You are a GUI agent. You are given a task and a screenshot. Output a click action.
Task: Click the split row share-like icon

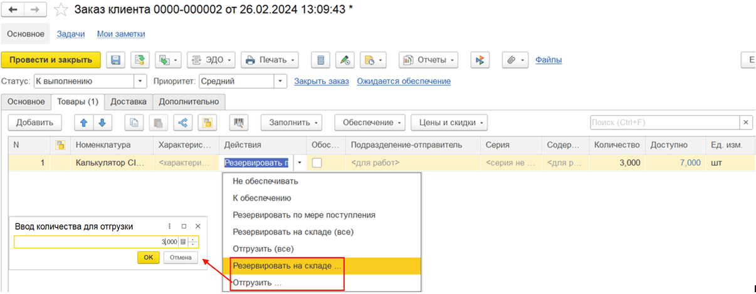coord(183,123)
